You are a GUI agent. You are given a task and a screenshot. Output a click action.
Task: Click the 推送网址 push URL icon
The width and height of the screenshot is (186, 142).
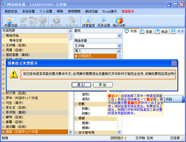pos(56,22)
